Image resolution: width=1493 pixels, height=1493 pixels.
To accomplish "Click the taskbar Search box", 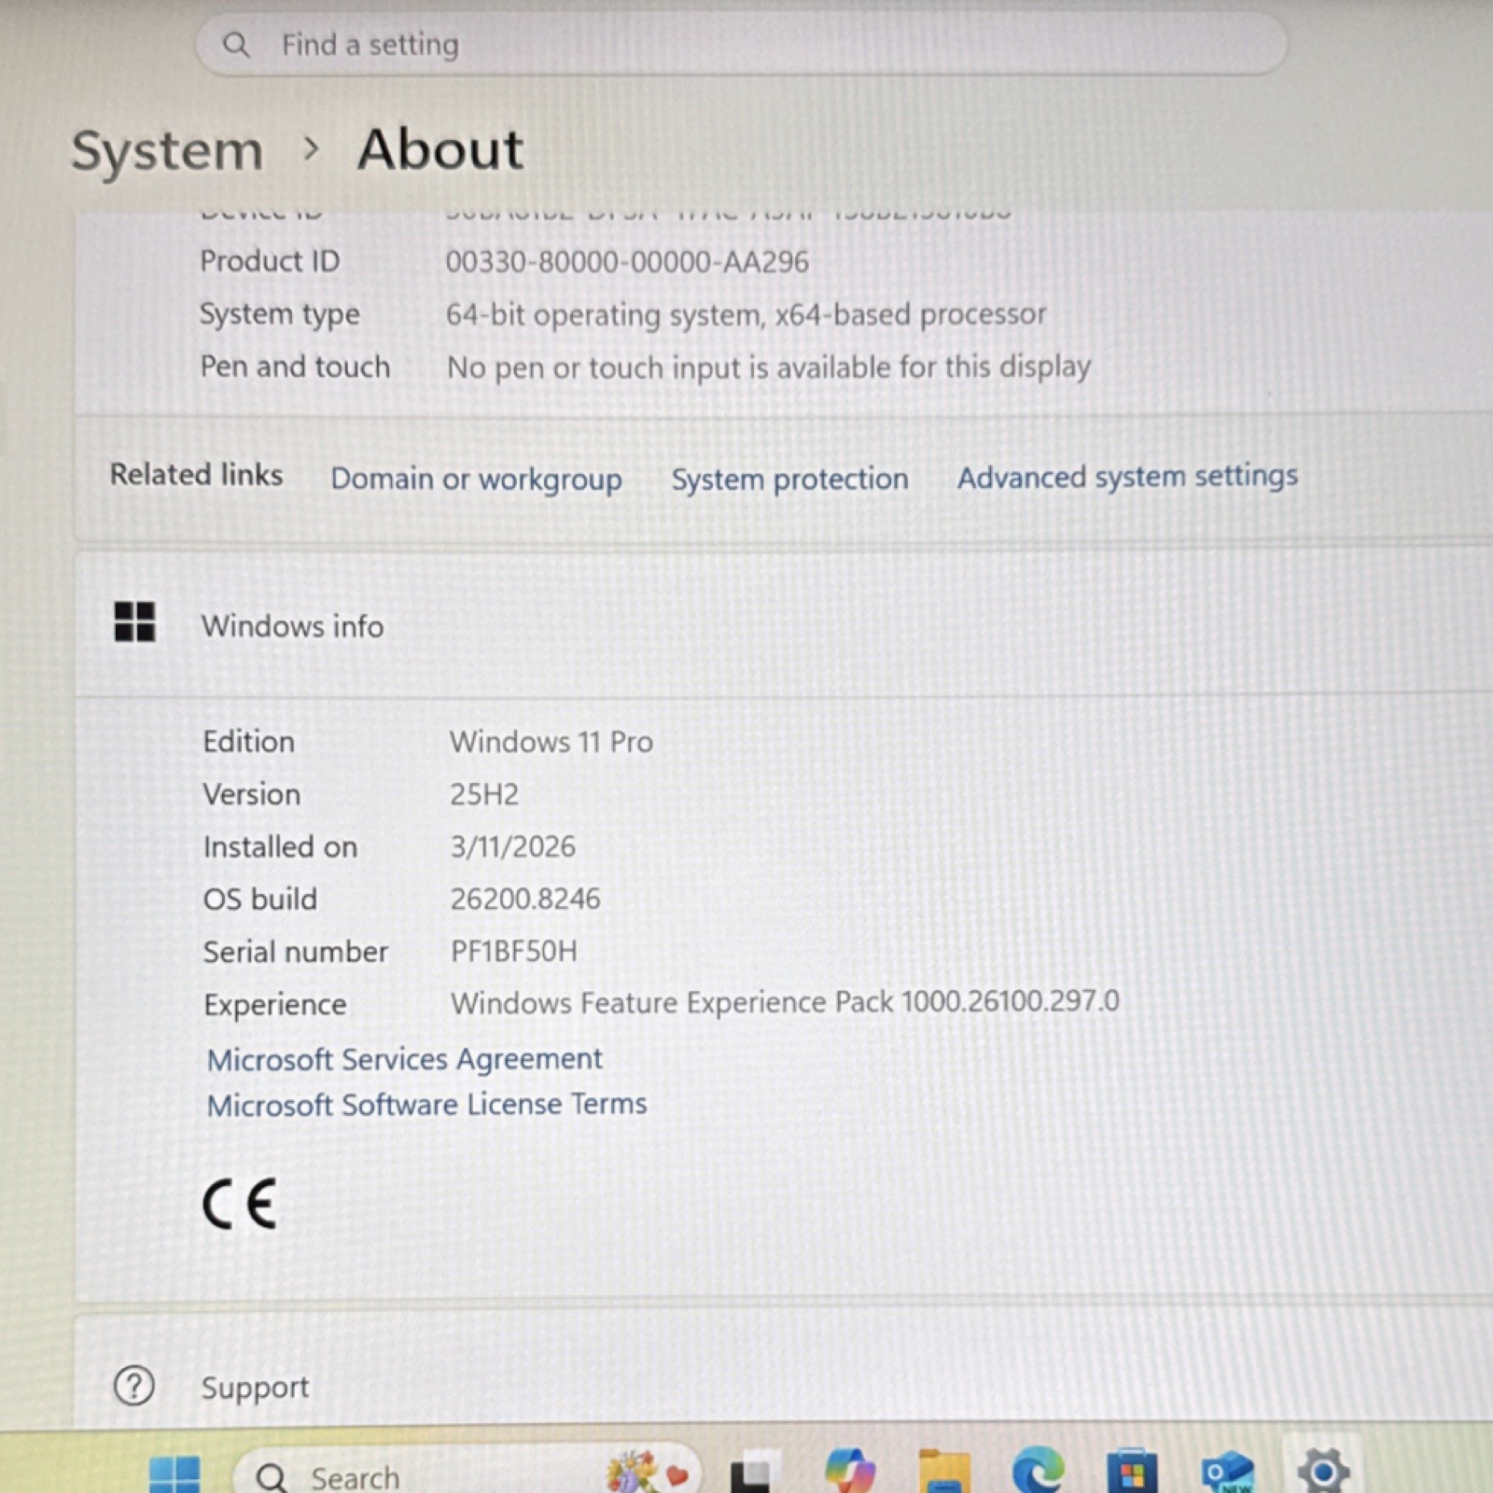I will point(467,1471).
